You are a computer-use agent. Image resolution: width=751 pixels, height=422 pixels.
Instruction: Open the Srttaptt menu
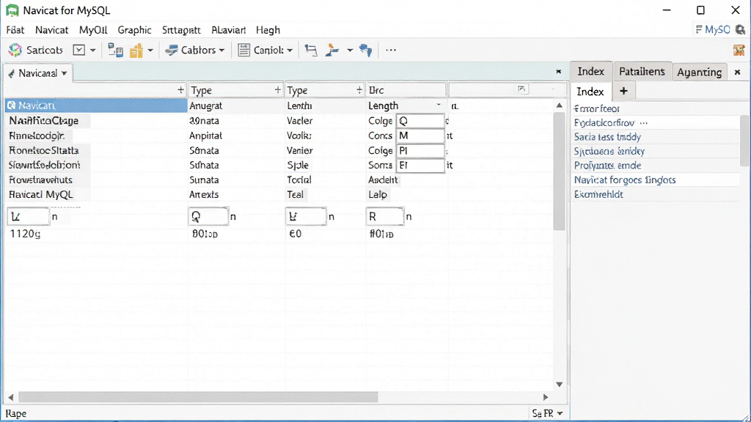pos(182,29)
